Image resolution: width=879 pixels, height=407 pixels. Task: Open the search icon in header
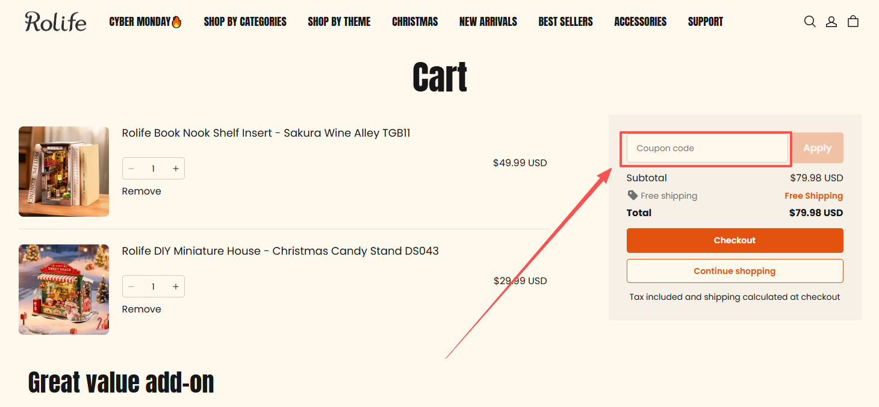pyautogui.click(x=810, y=22)
